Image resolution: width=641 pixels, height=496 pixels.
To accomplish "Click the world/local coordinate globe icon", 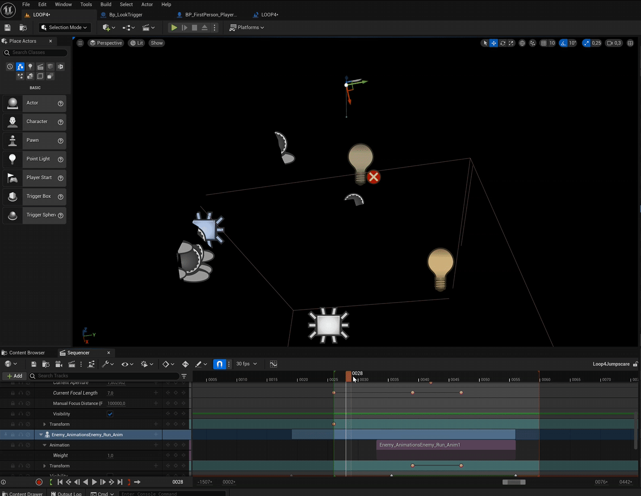I will (x=522, y=43).
